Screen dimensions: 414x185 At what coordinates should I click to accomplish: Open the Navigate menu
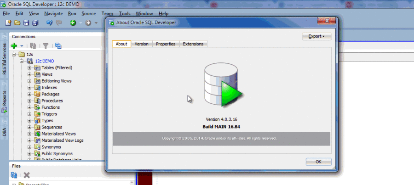pyautogui.click(x=53, y=14)
